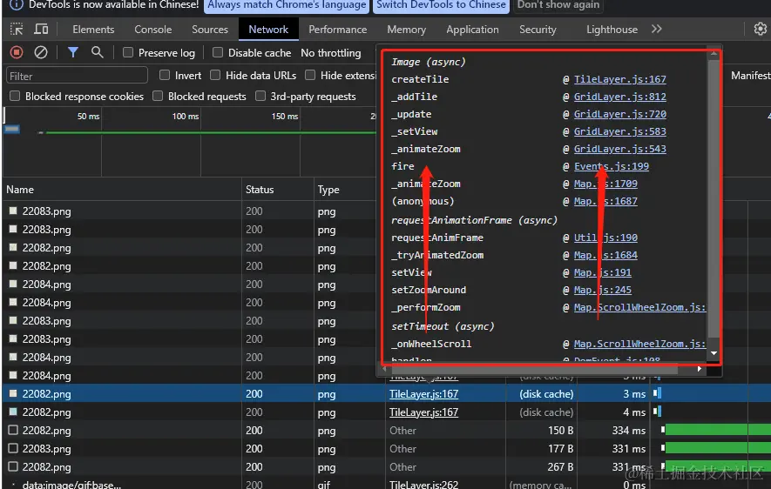Check Hide extension URLs option

click(x=310, y=75)
